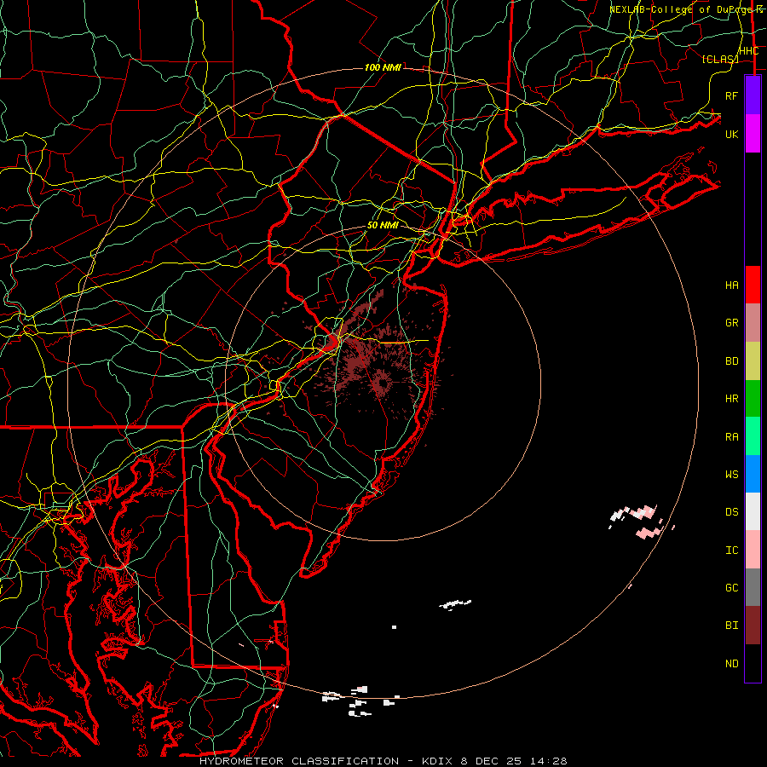
Task: Click the GC legend label
Action: pos(732,588)
